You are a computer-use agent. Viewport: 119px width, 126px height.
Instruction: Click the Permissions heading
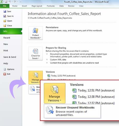click(52, 27)
